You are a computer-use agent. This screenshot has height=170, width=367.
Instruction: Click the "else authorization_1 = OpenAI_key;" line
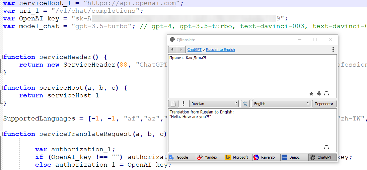click(x=103, y=165)
